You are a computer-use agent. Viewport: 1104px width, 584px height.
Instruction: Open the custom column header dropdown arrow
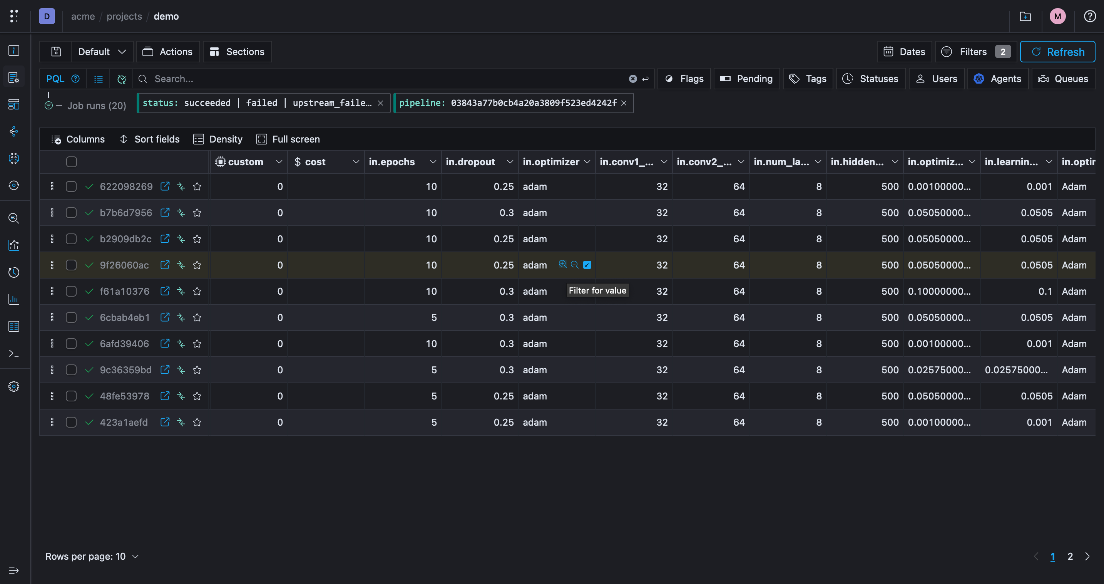pyautogui.click(x=279, y=162)
